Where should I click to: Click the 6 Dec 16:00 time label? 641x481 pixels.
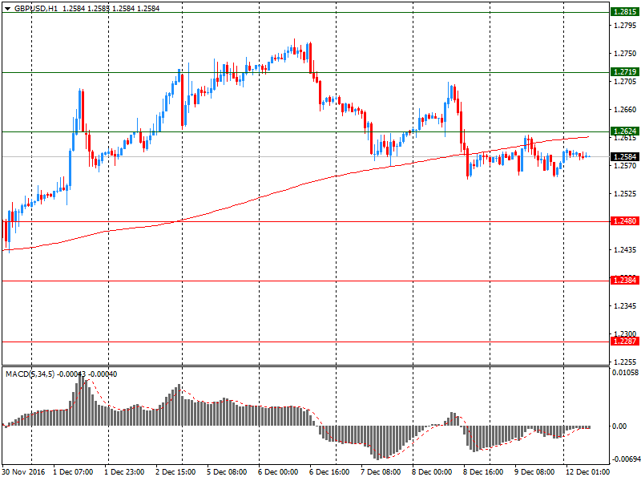coord(329,472)
